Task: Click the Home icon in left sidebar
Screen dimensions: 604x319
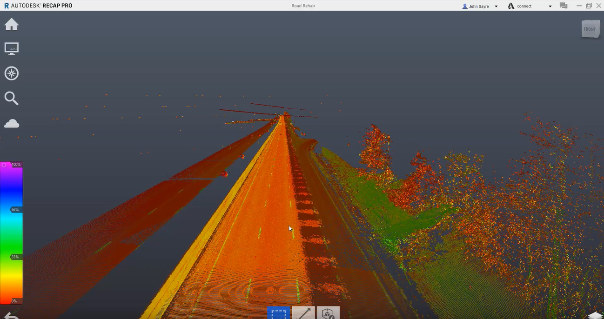Action: click(x=12, y=25)
